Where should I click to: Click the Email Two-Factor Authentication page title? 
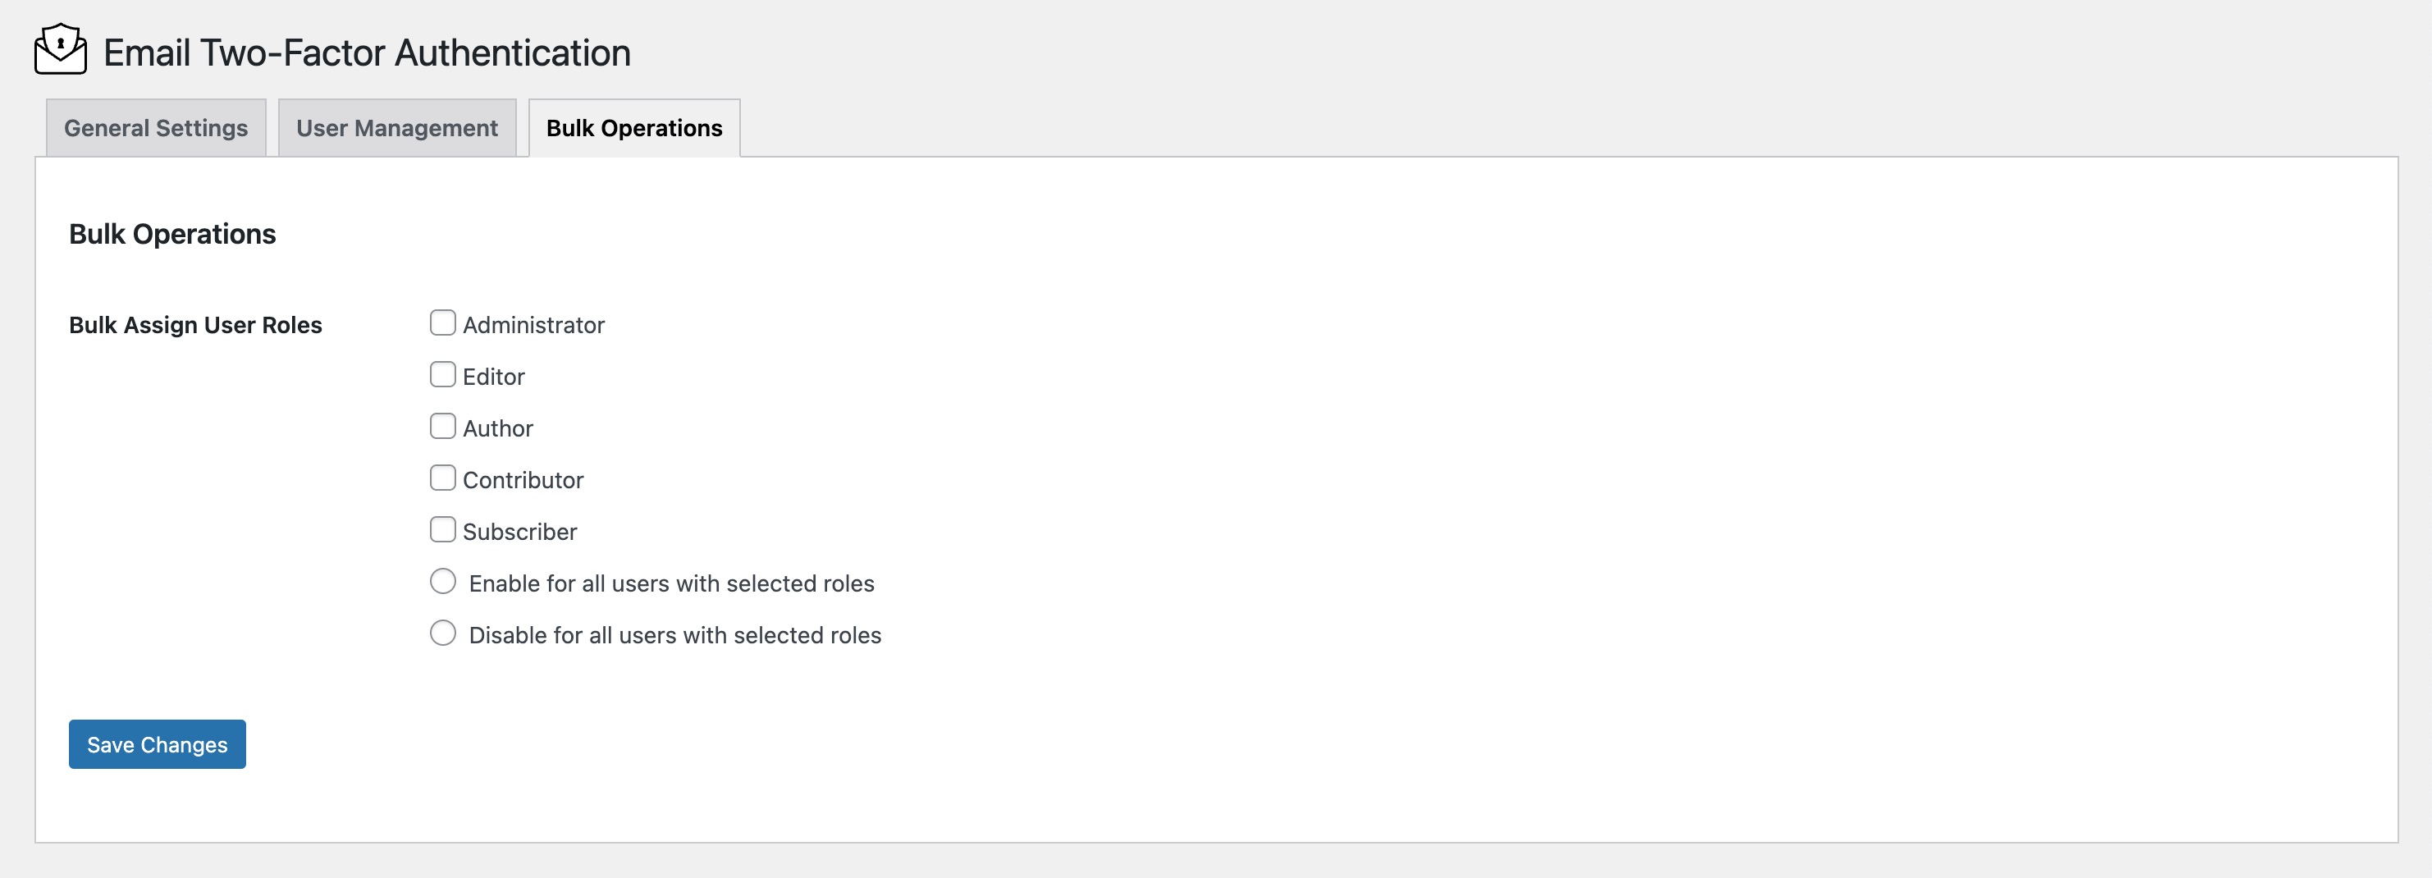(366, 53)
